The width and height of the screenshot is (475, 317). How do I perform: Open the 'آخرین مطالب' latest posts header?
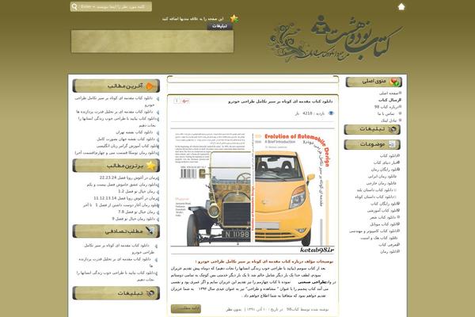click(116, 86)
